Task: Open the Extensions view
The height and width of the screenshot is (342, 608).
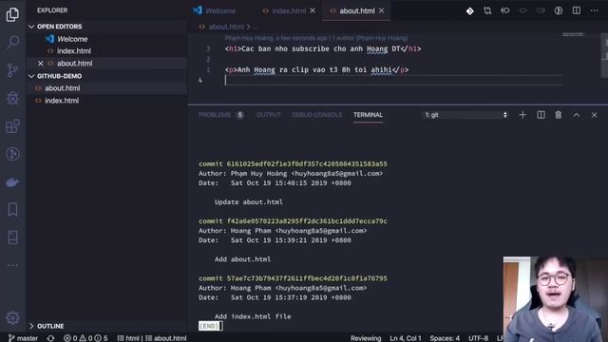Action: (x=12, y=126)
